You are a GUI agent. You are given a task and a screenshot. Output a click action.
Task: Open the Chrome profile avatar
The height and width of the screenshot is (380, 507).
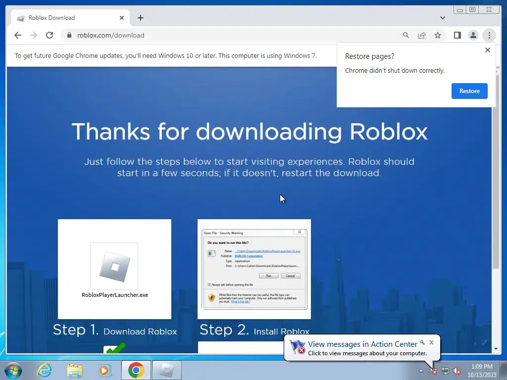473,35
